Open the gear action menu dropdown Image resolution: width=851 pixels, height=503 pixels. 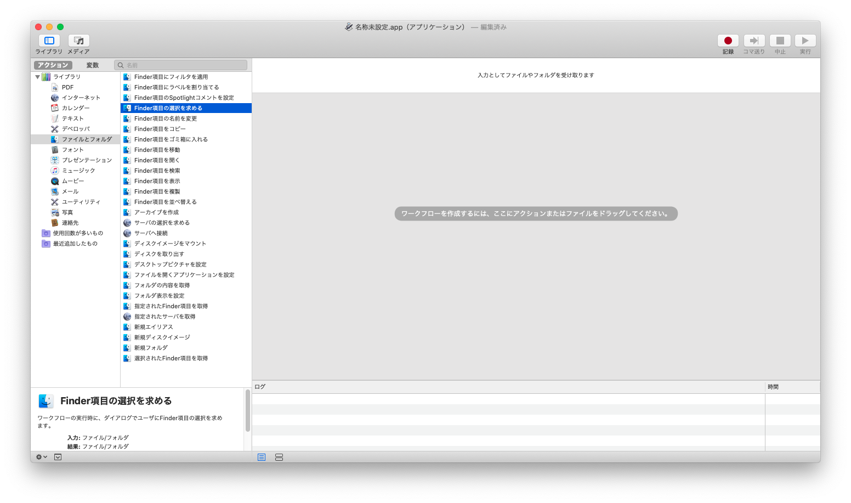pos(40,457)
